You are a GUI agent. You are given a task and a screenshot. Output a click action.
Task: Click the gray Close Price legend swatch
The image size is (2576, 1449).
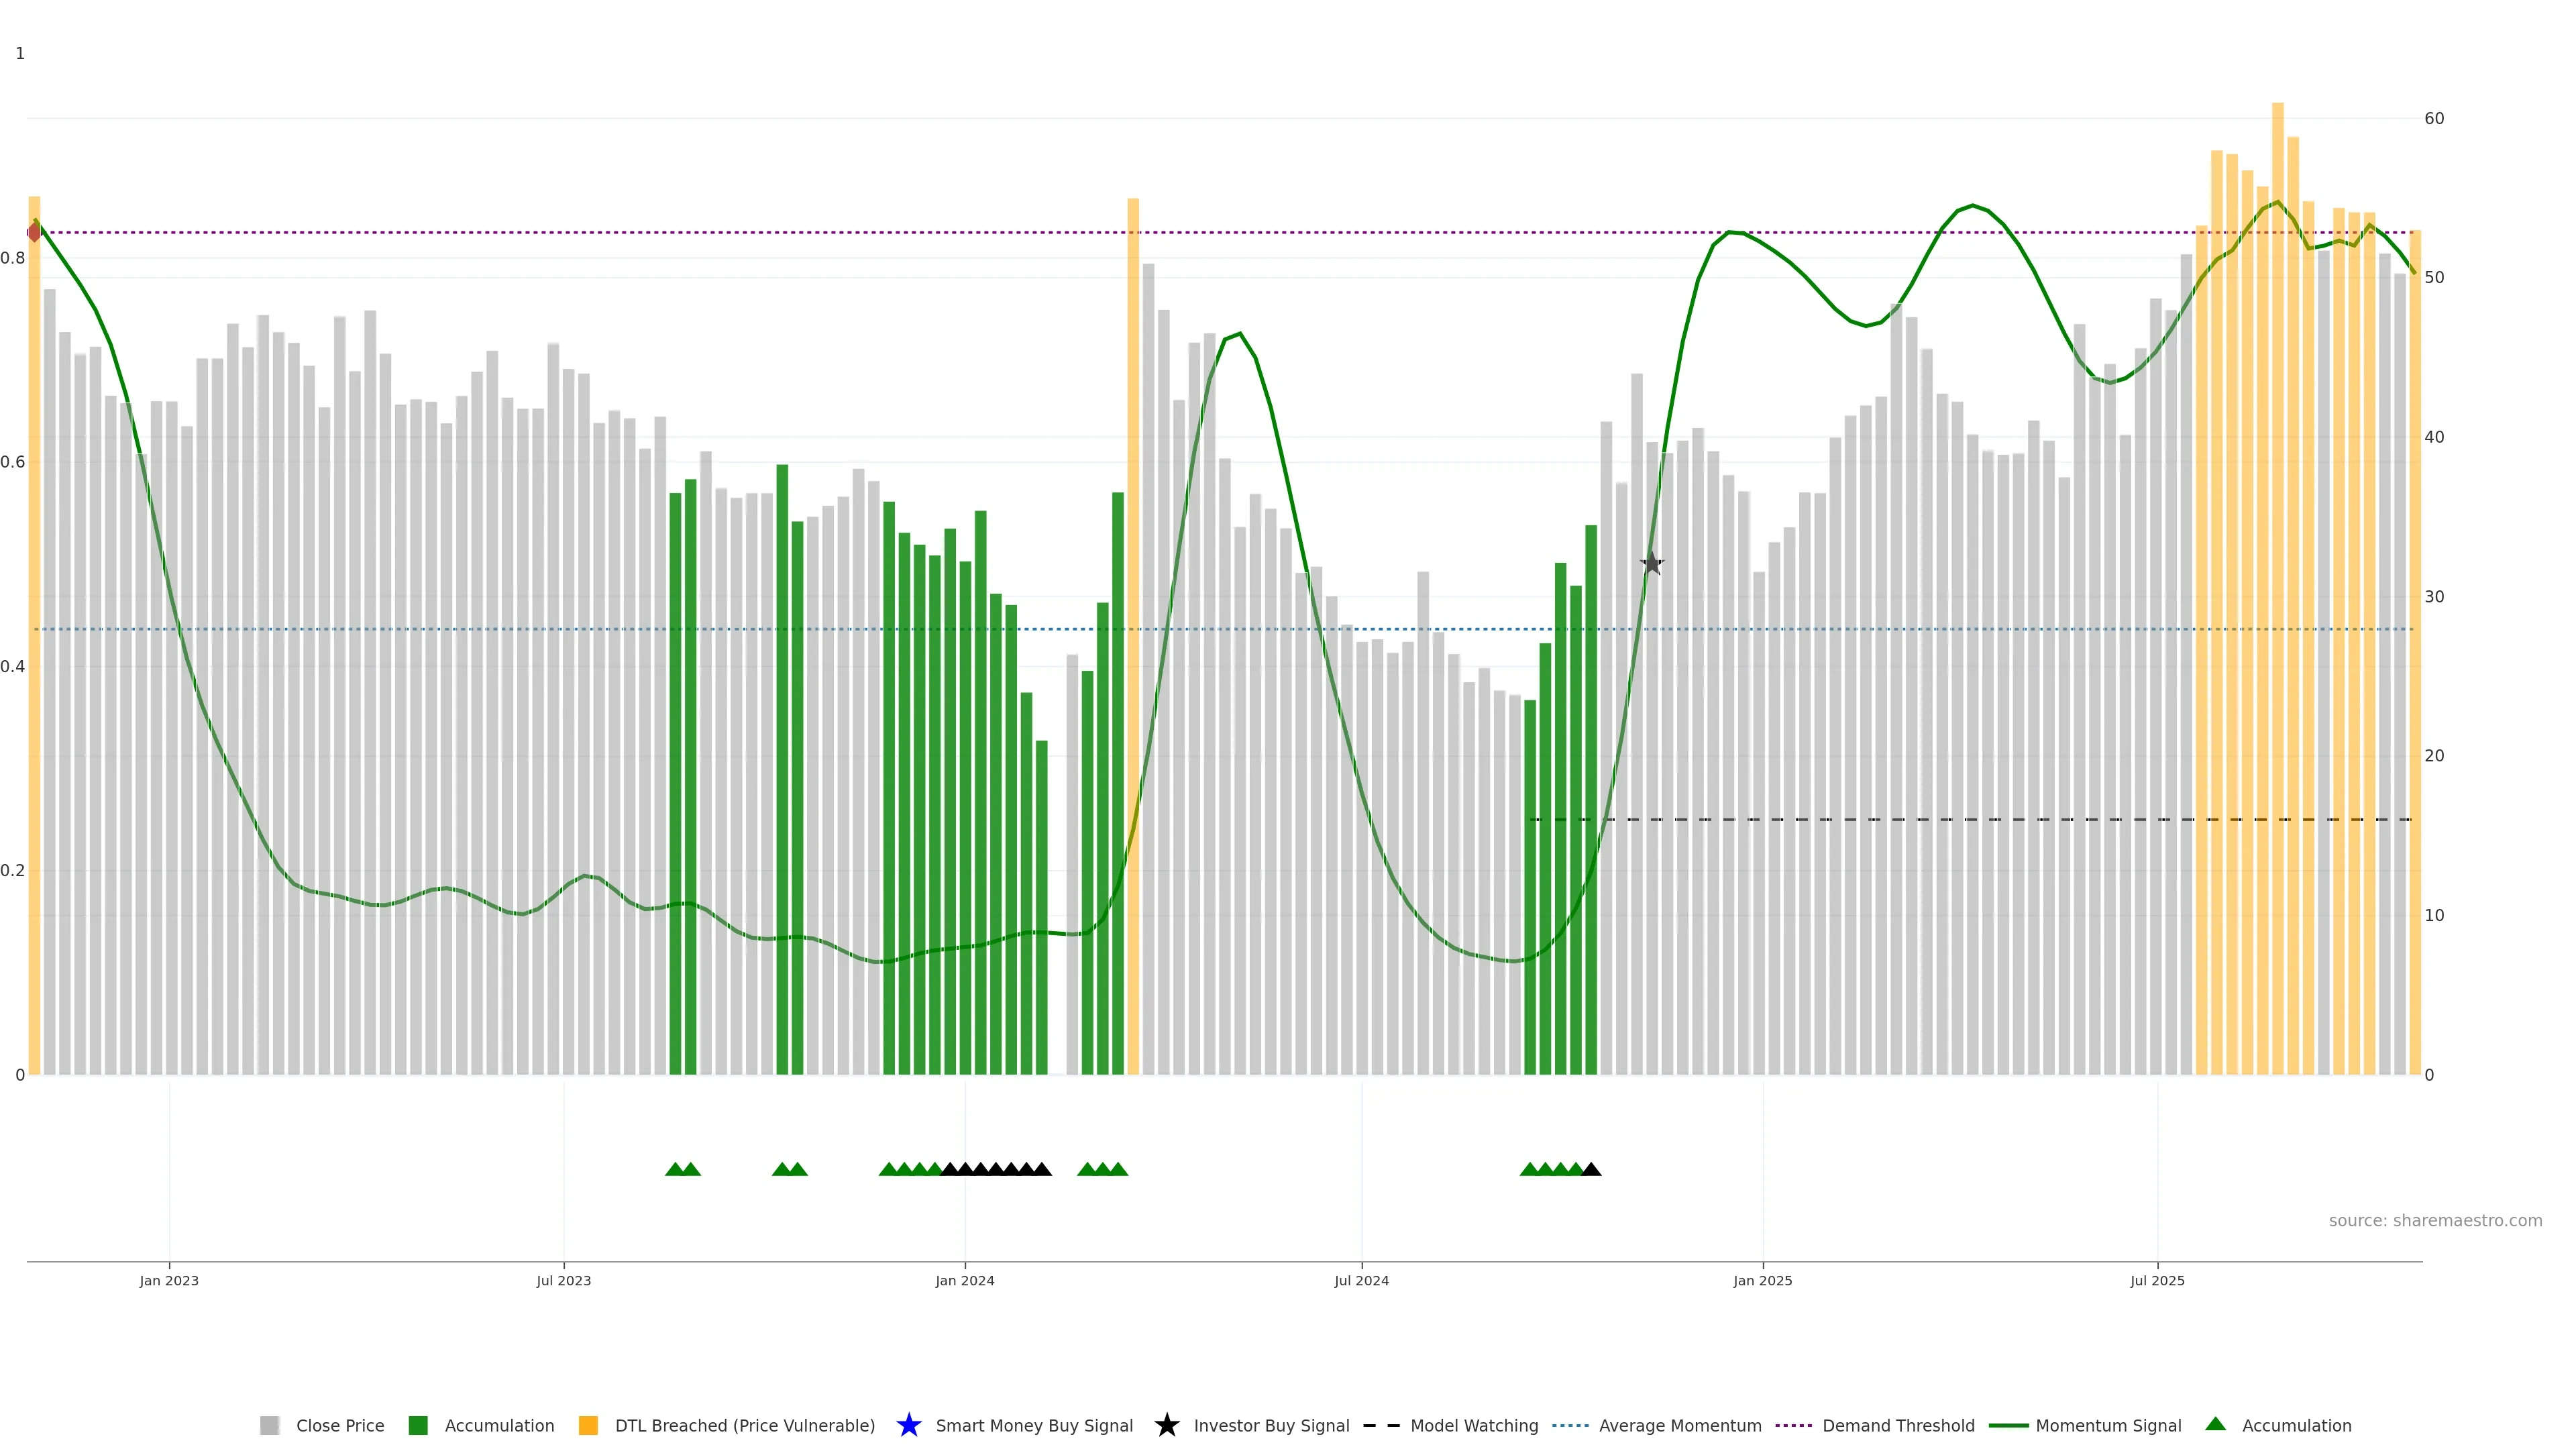pyautogui.click(x=269, y=1425)
